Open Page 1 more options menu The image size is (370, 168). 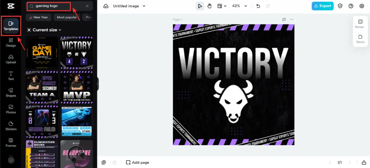tap(292, 19)
